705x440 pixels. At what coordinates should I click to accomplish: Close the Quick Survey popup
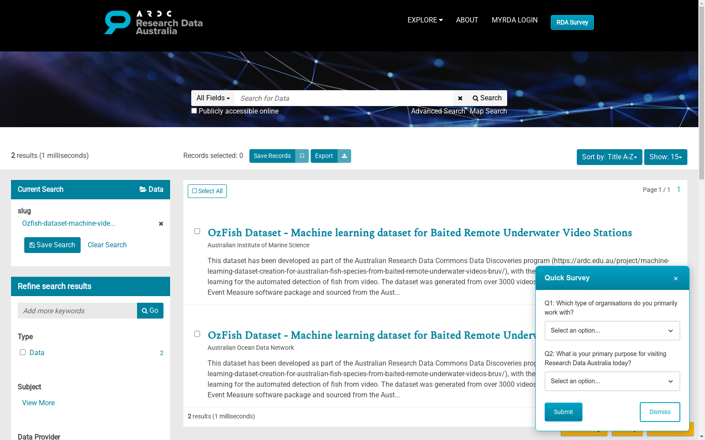coord(675,278)
